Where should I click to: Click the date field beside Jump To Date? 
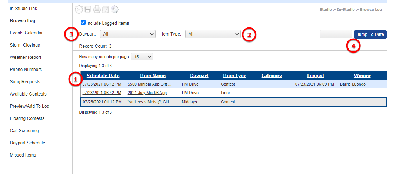(336, 34)
